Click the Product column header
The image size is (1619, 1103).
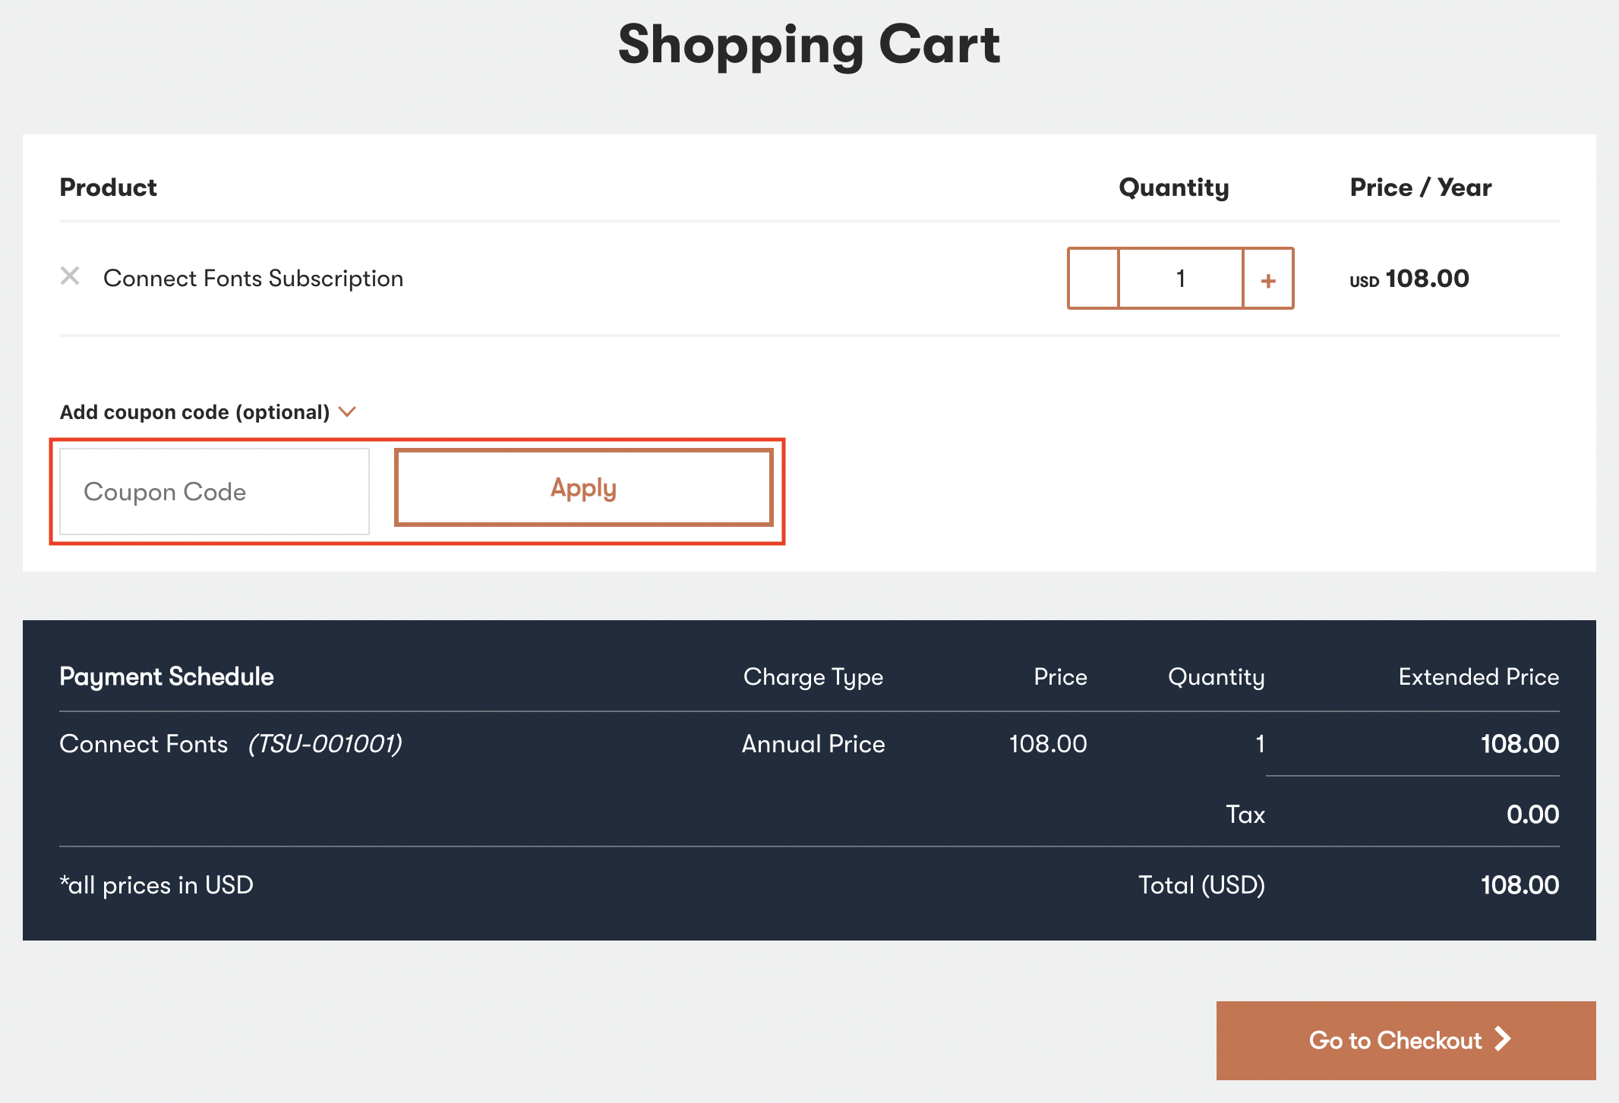tap(108, 187)
